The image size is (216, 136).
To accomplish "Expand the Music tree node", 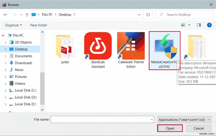I will (5, 70).
